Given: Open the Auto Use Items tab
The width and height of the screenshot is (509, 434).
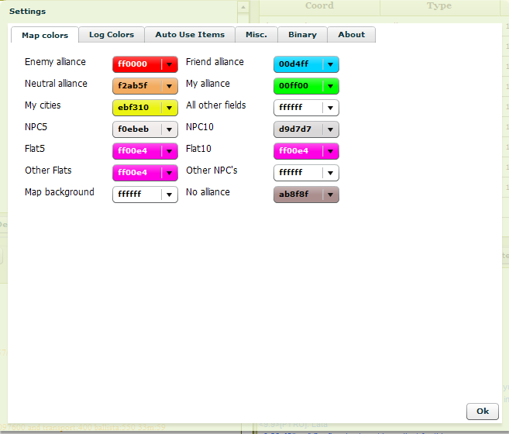Looking at the screenshot, I should (x=190, y=35).
